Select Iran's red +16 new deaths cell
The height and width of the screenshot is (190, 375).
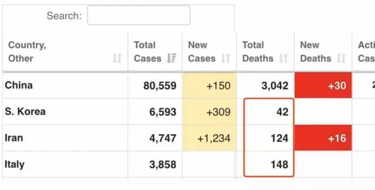point(323,138)
